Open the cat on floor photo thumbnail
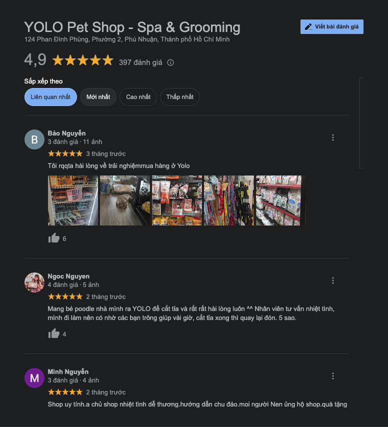This screenshot has height=427, width=388. [x=125, y=200]
